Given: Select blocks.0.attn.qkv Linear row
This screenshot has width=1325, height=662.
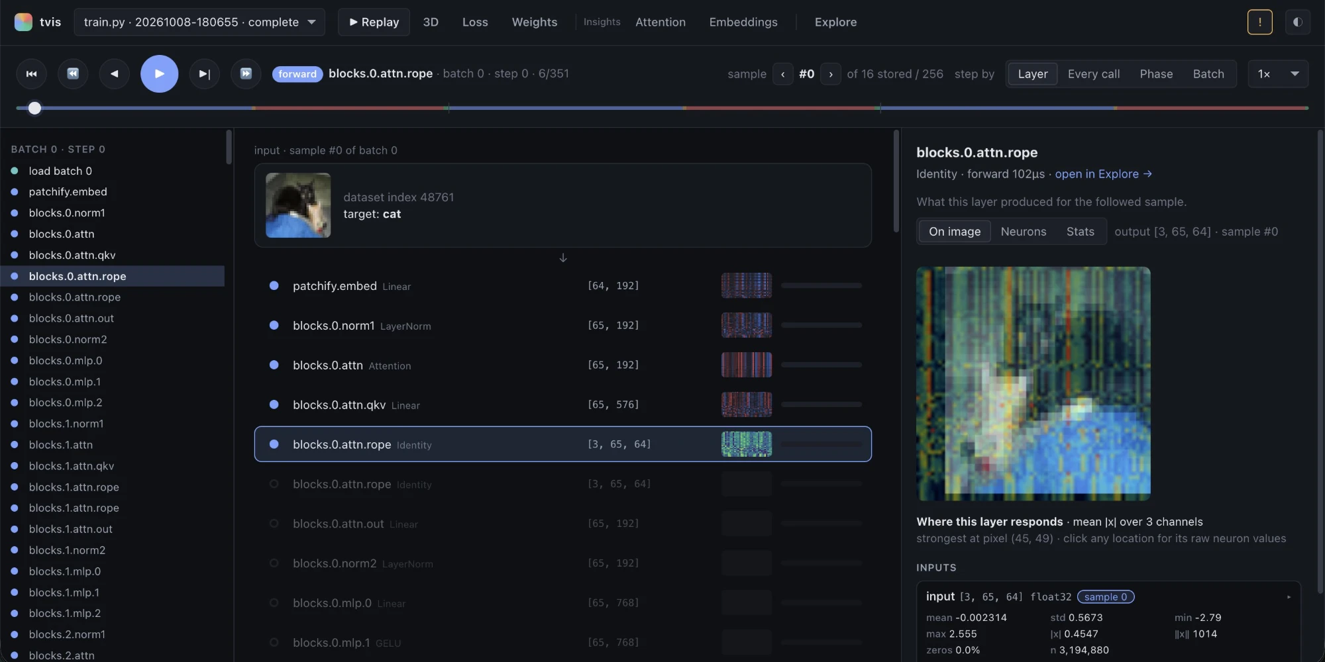Looking at the screenshot, I should pyautogui.click(x=563, y=404).
